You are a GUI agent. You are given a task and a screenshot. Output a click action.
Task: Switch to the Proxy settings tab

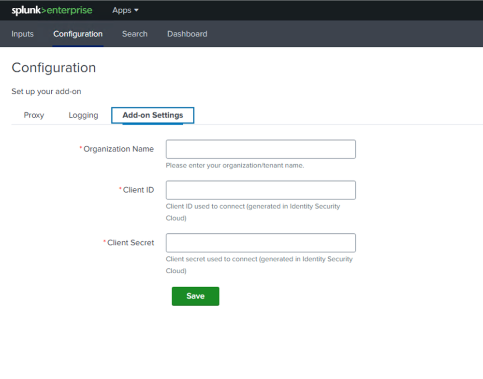tap(33, 115)
